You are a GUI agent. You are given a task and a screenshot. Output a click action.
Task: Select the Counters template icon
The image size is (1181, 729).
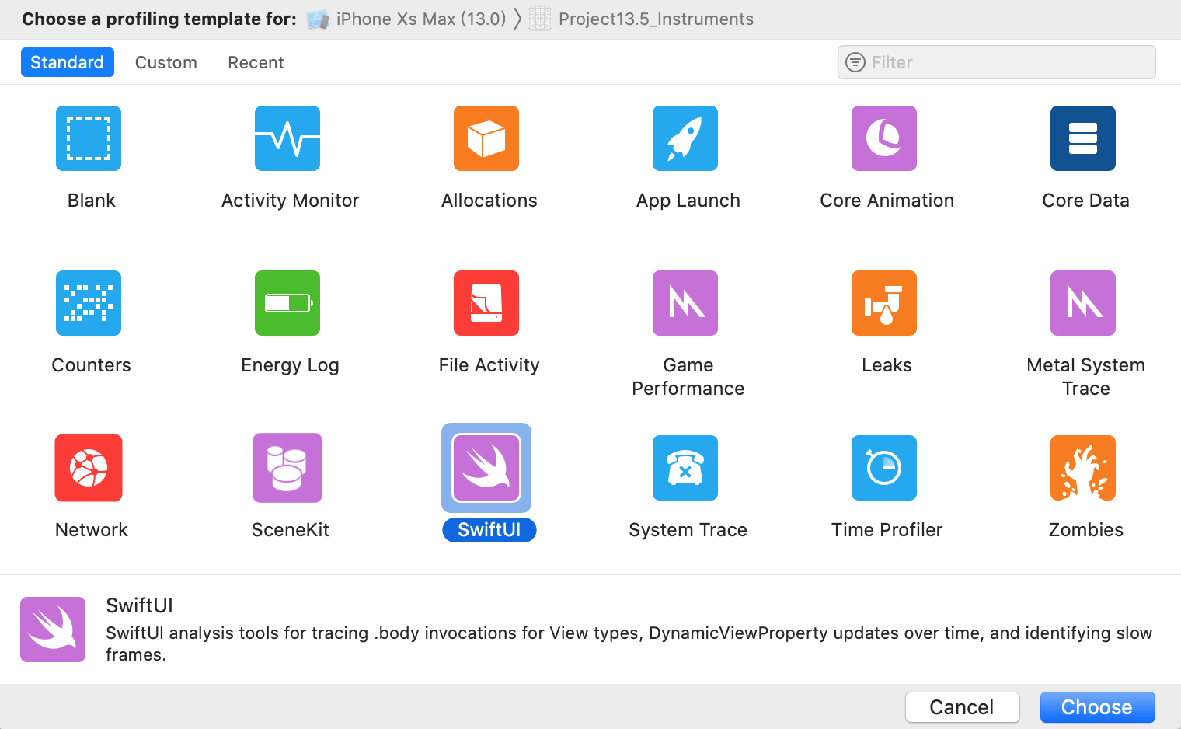pyautogui.click(x=89, y=303)
